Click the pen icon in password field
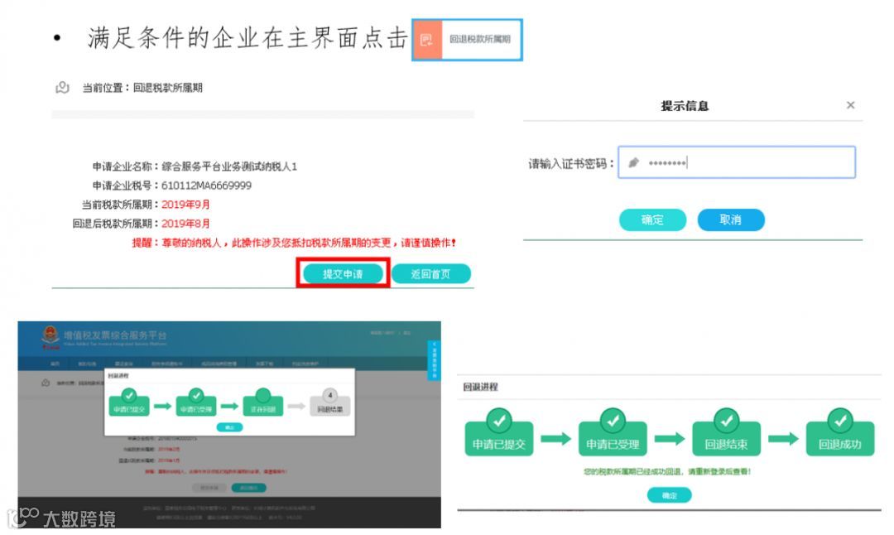Image resolution: width=894 pixels, height=535 pixels. pos(633,163)
